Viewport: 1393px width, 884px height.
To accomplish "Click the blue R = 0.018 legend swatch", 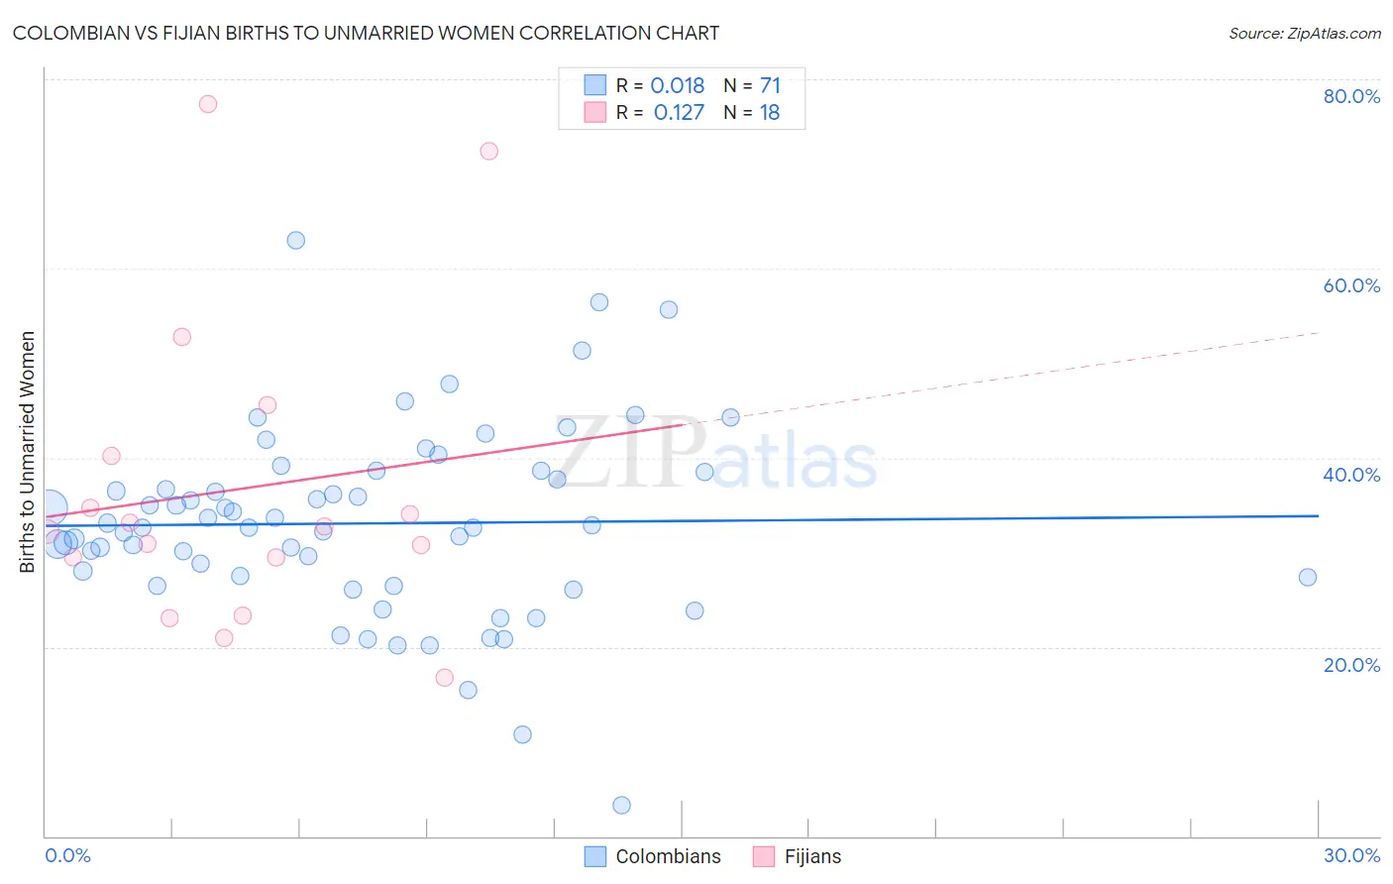I will pyautogui.click(x=594, y=85).
